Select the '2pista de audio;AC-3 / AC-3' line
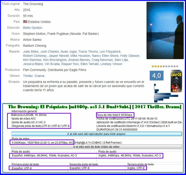 [28, 122]
